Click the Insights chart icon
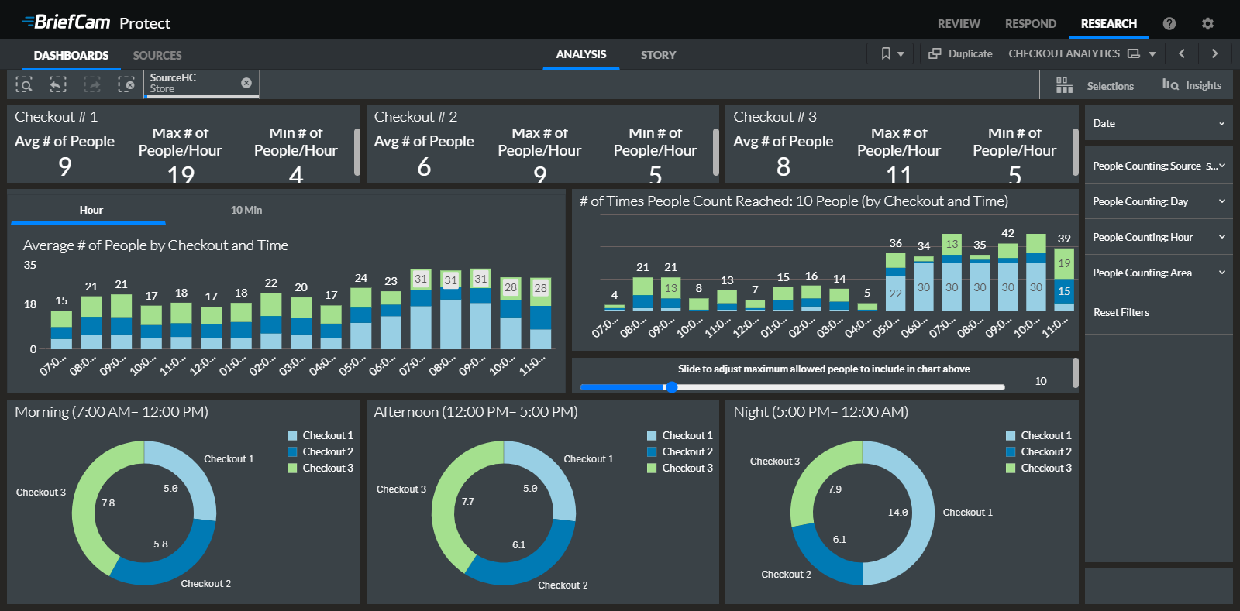This screenshot has width=1240, height=611. [x=1170, y=84]
